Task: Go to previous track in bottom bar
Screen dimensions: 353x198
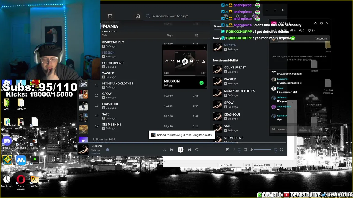Action: [172, 150]
